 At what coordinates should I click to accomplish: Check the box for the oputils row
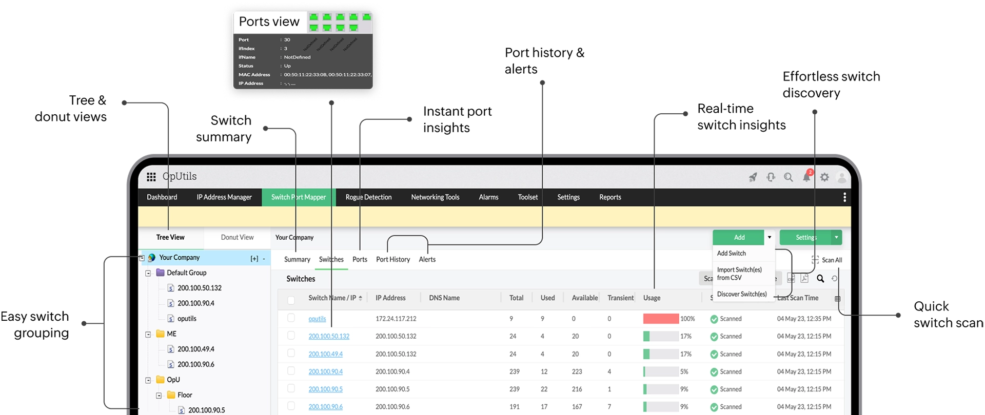pyautogui.click(x=291, y=318)
